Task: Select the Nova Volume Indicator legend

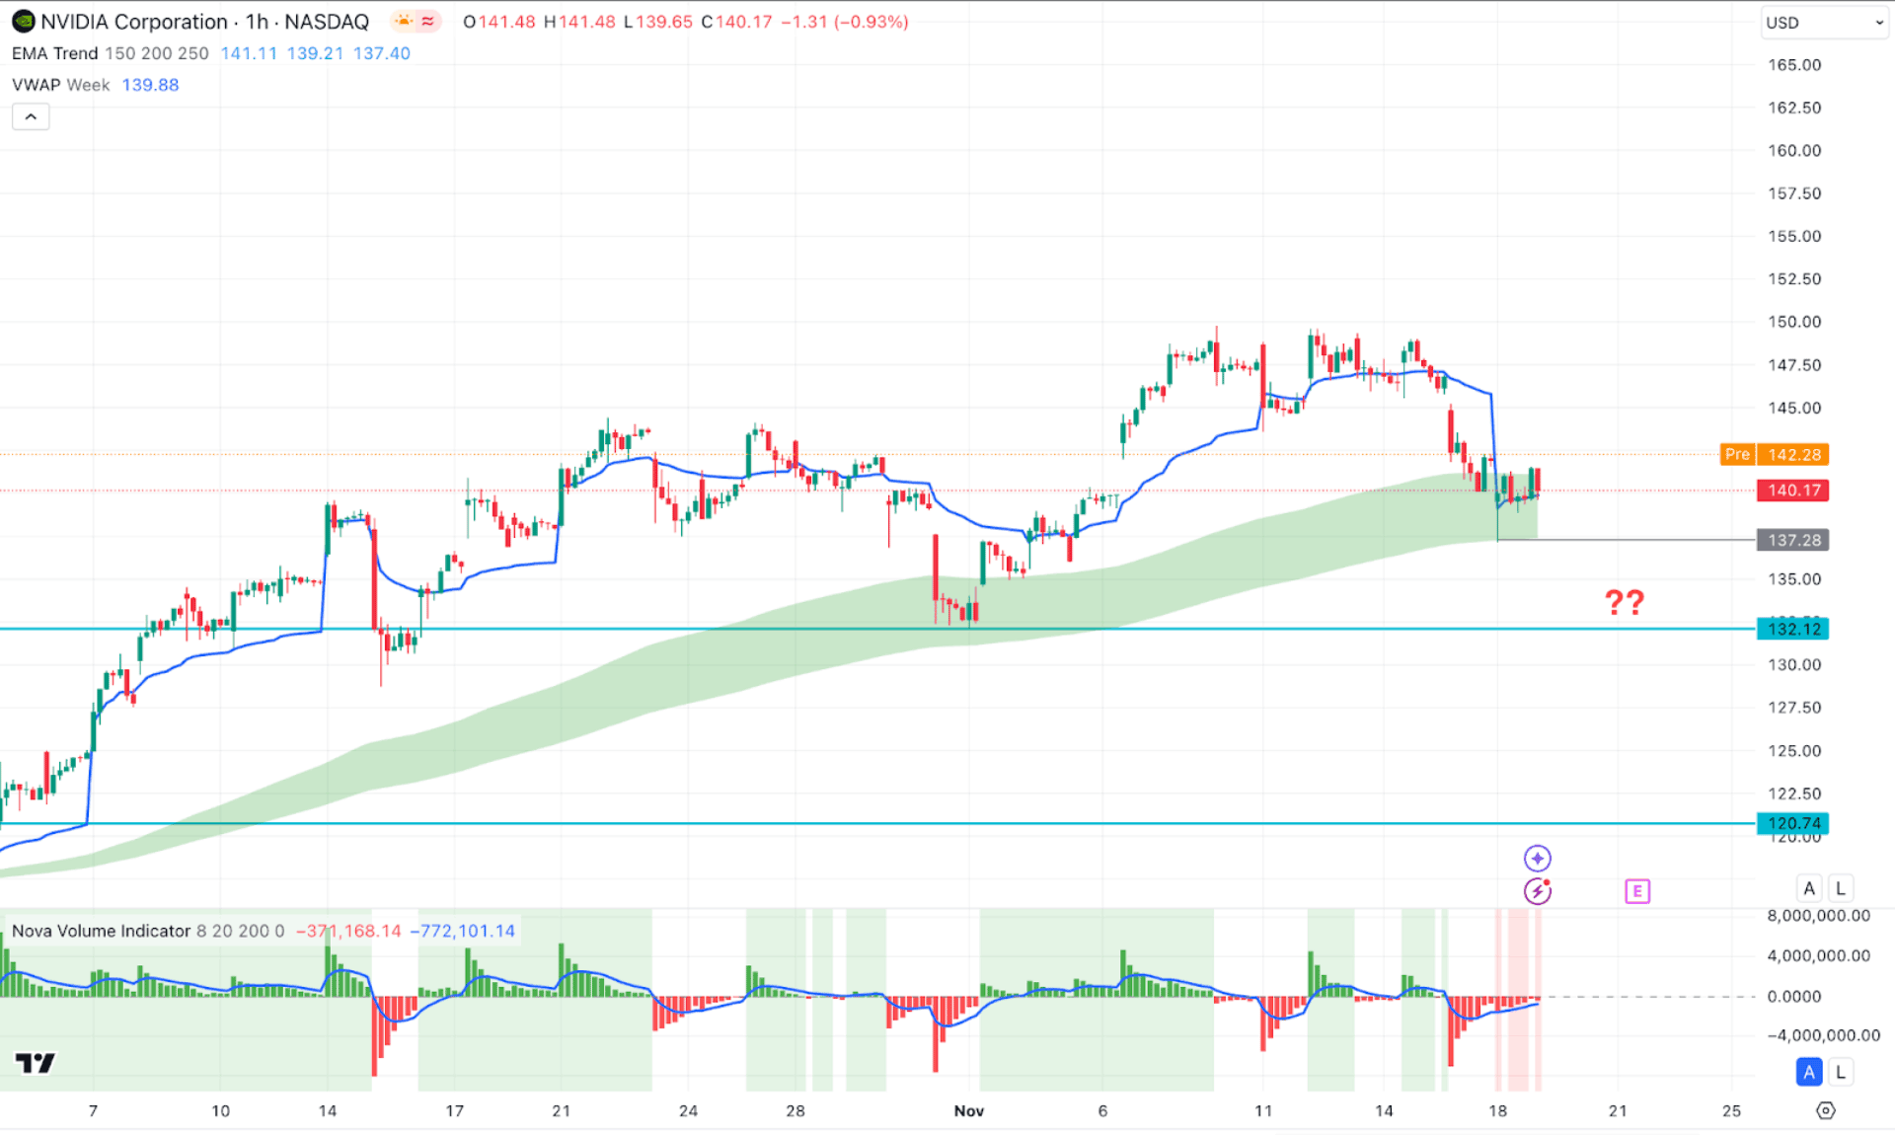Action: point(101,931)
